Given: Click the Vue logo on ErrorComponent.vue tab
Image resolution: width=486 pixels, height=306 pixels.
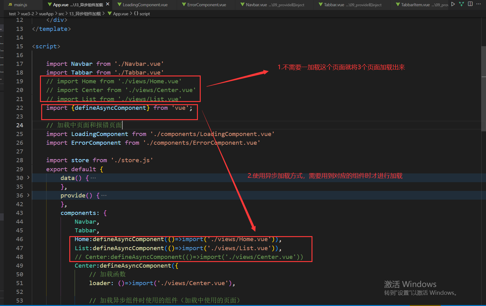Looking at the screenshot, I should tap(184, 5).
